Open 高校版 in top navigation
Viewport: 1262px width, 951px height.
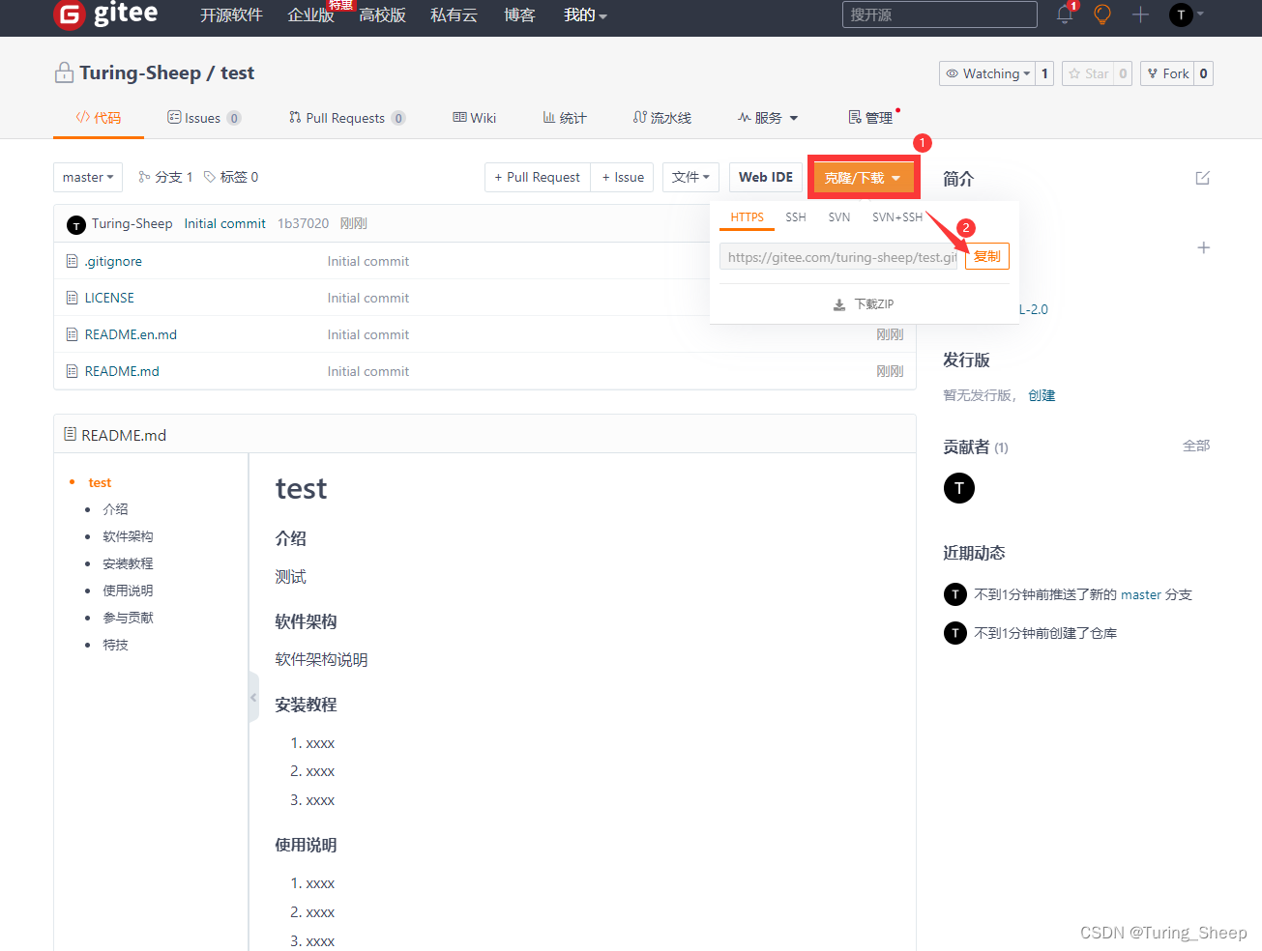click(x=382, y=15)
